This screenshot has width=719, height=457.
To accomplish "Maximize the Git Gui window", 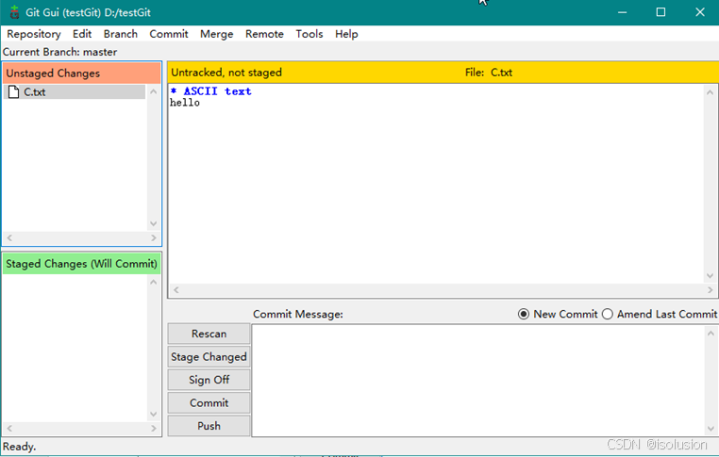I will point(660,12).
